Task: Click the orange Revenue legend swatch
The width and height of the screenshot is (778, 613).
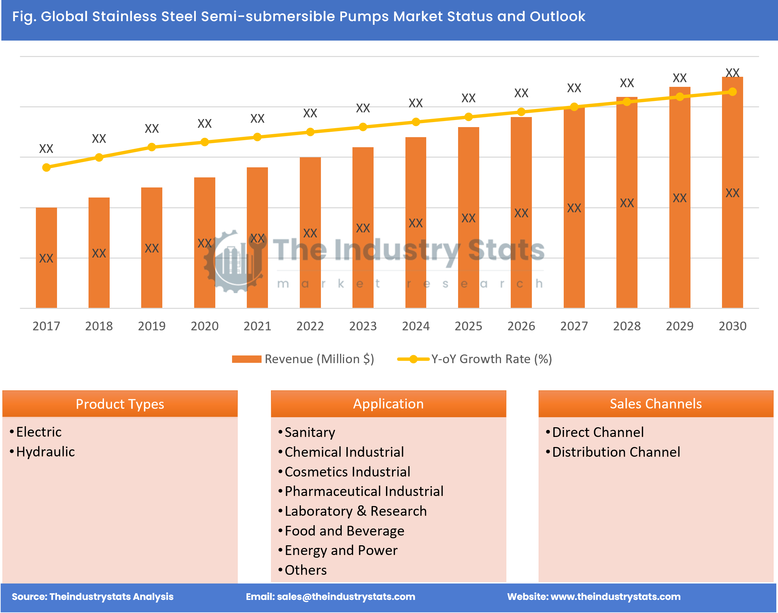Action: 247,359
